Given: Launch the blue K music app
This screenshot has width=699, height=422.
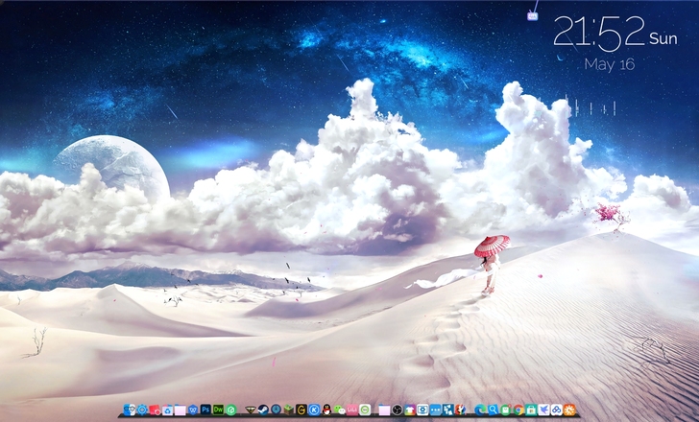Looking at the screenshot, I should tap(314, 410).
